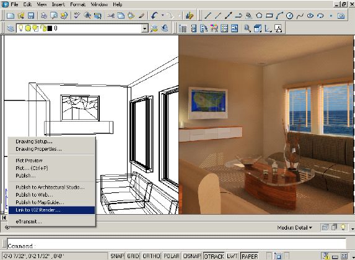Open the Medium Detail dropdown
The width and height of the screenshot is (355, 260).
pyautogui.click(x=294, y=227)
